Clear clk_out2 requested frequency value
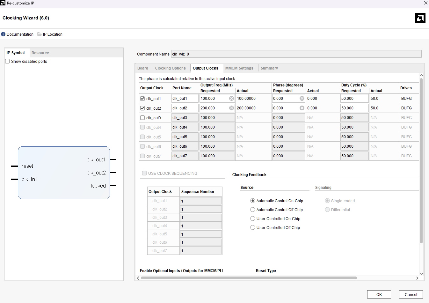 tap(231, 108)
